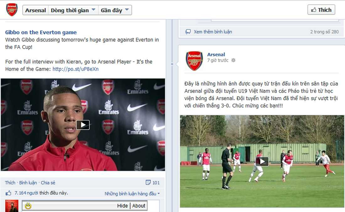Like the page with Thích button
The image size is (345, 212).
click(x=321, y=10)
